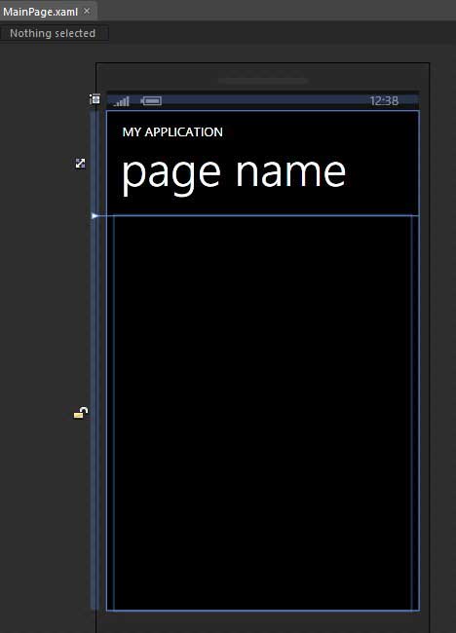Click the battery icon in the phone status bar
The width and height of the screenshot is (456, 633).
[151, 101]
